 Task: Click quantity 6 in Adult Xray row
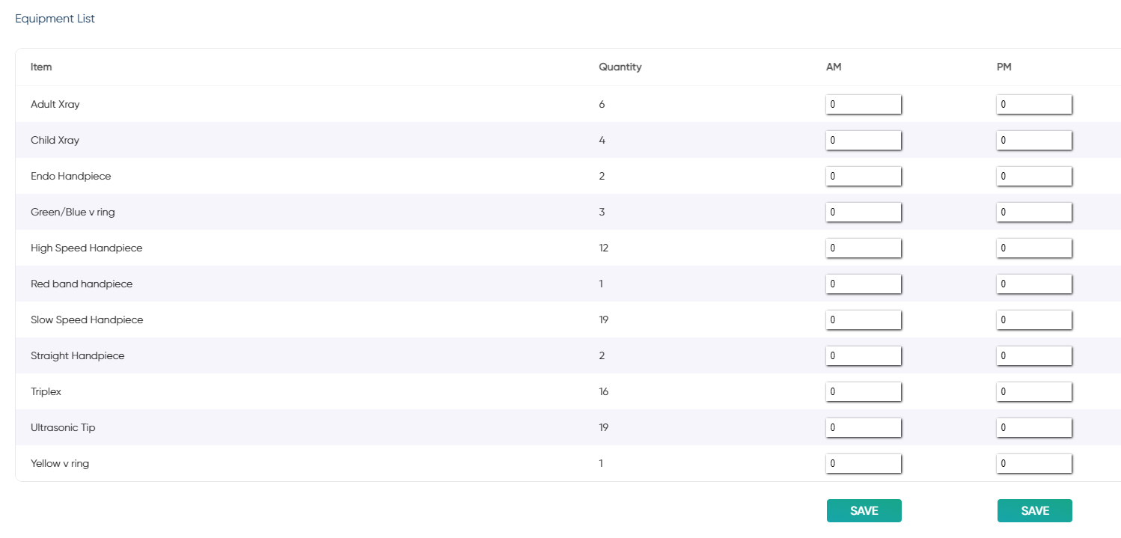(x=602, y=105)
